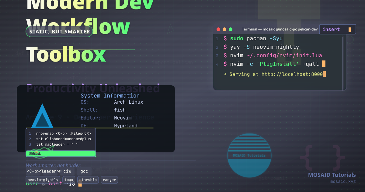Click the orange cursor block after +qall

(x=324, y=64)
